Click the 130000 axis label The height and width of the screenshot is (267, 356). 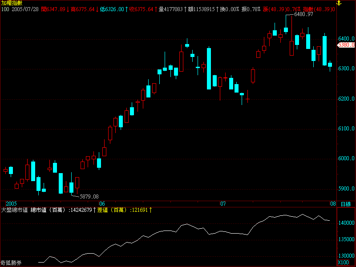tap(346, 256)
